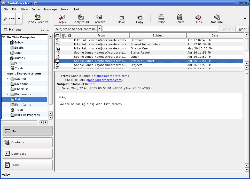
Task: Toggle sorting by read status column
Action: (58, 35)
